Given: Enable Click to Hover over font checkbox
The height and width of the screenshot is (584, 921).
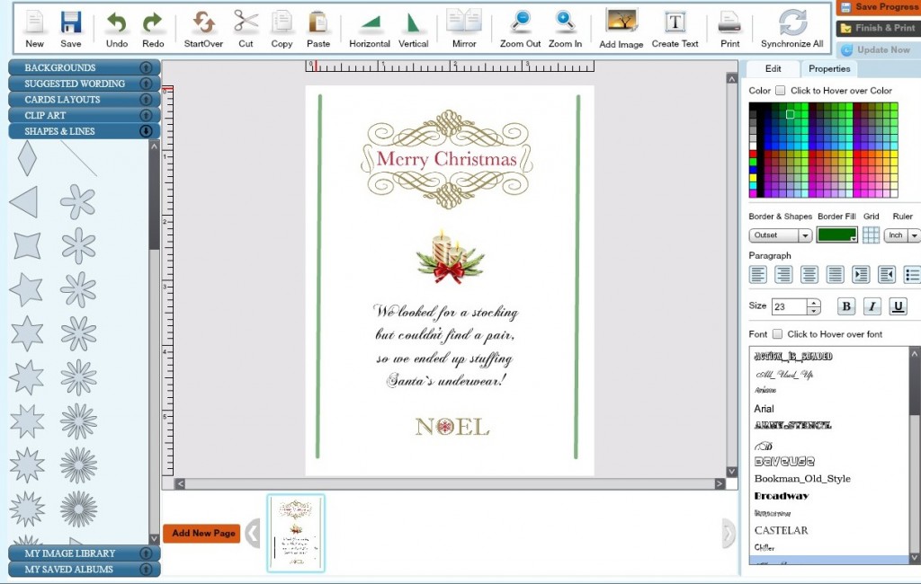Looking at the screenshot, I should point(777,334).
